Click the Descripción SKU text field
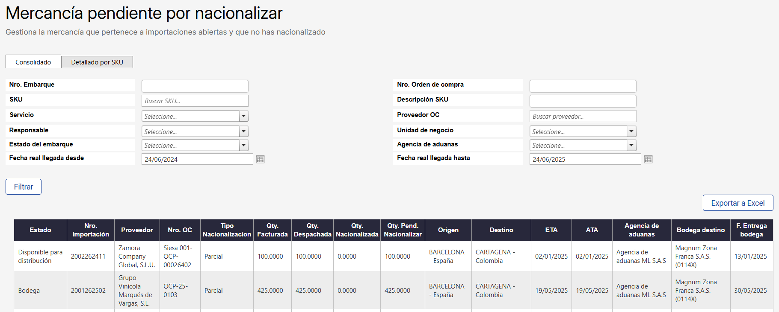The height and width of the screenshot is (312, 779). 583,101
